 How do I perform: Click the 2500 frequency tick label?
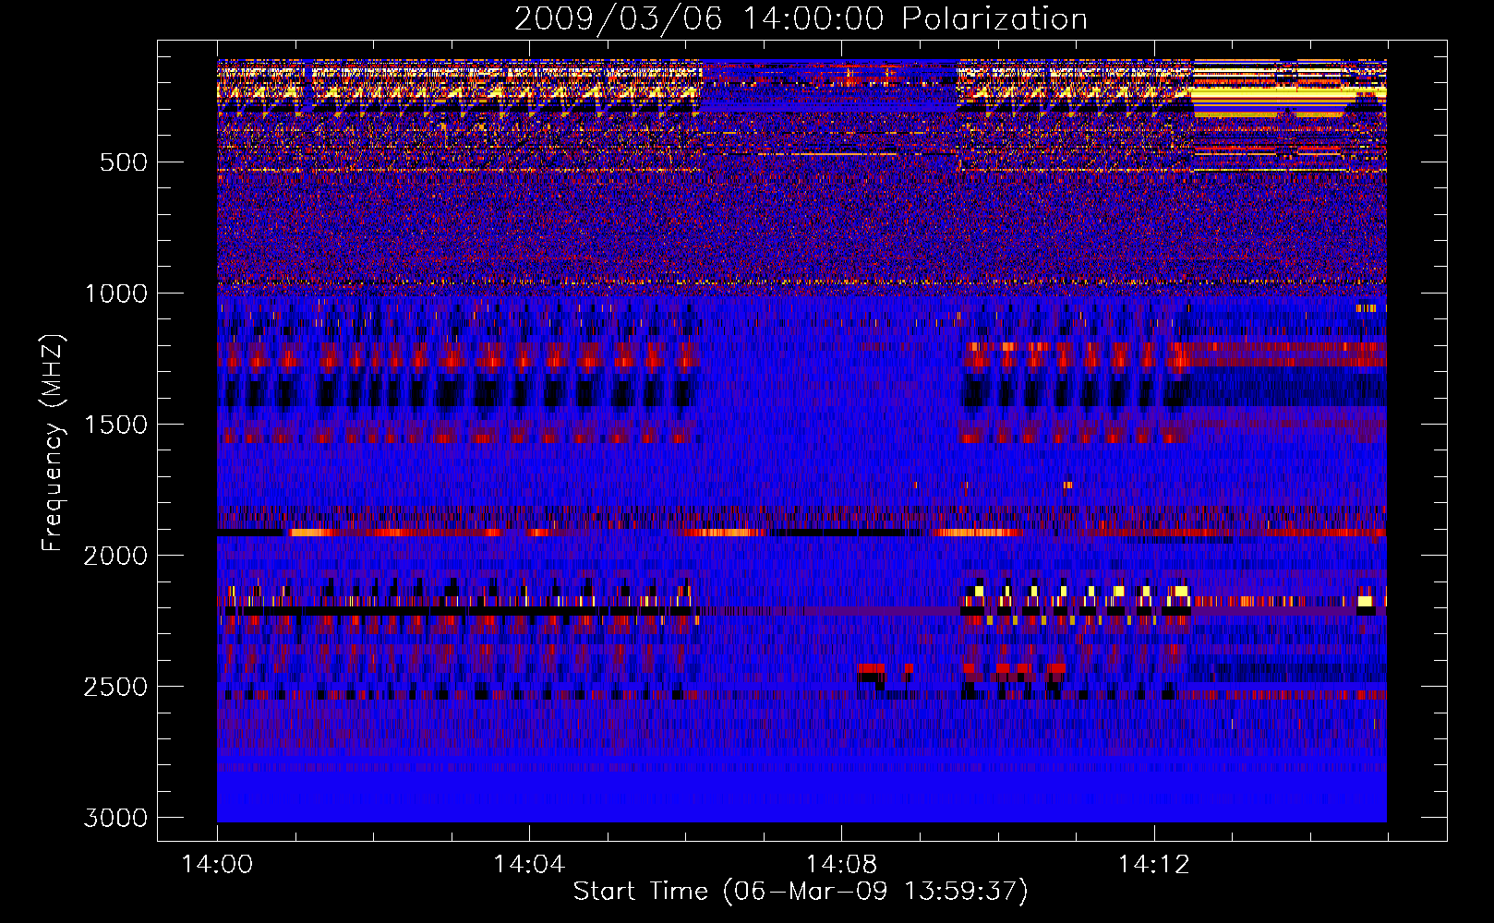(115, 687)
